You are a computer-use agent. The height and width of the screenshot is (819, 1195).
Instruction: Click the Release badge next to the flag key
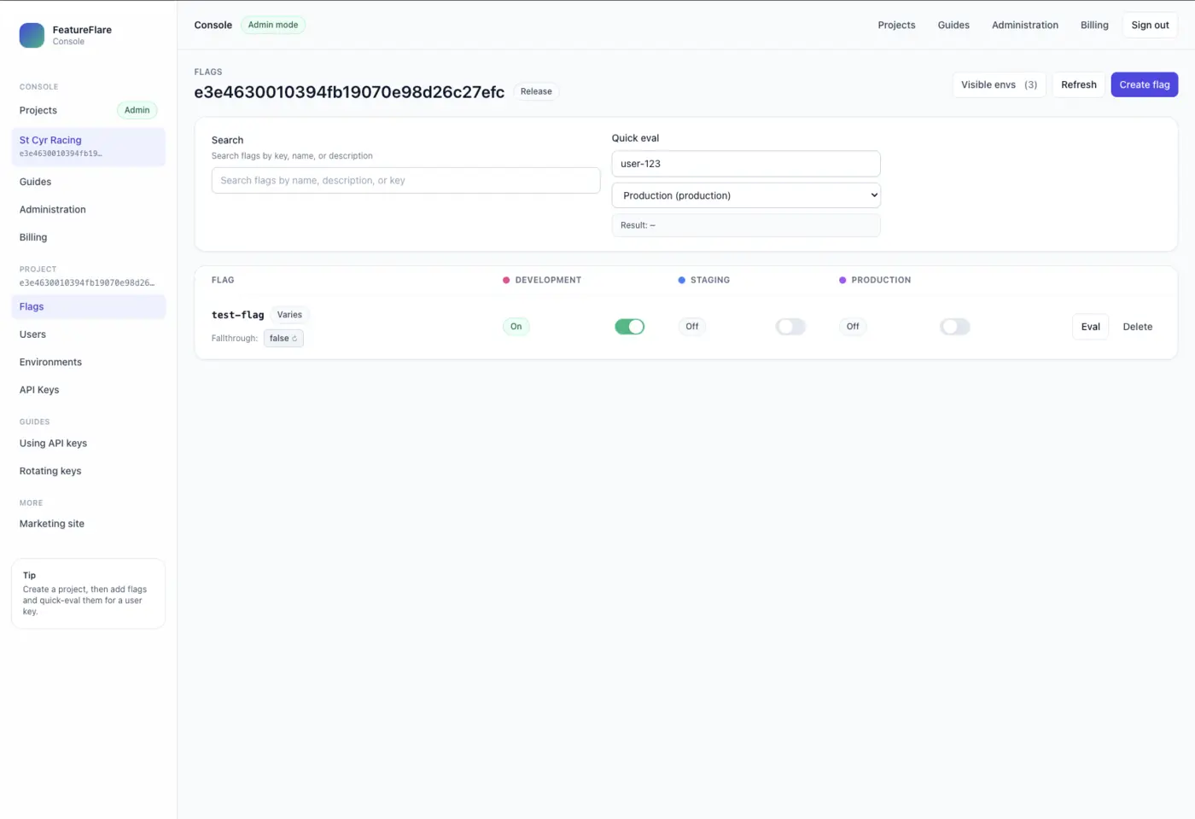point(536,90)
